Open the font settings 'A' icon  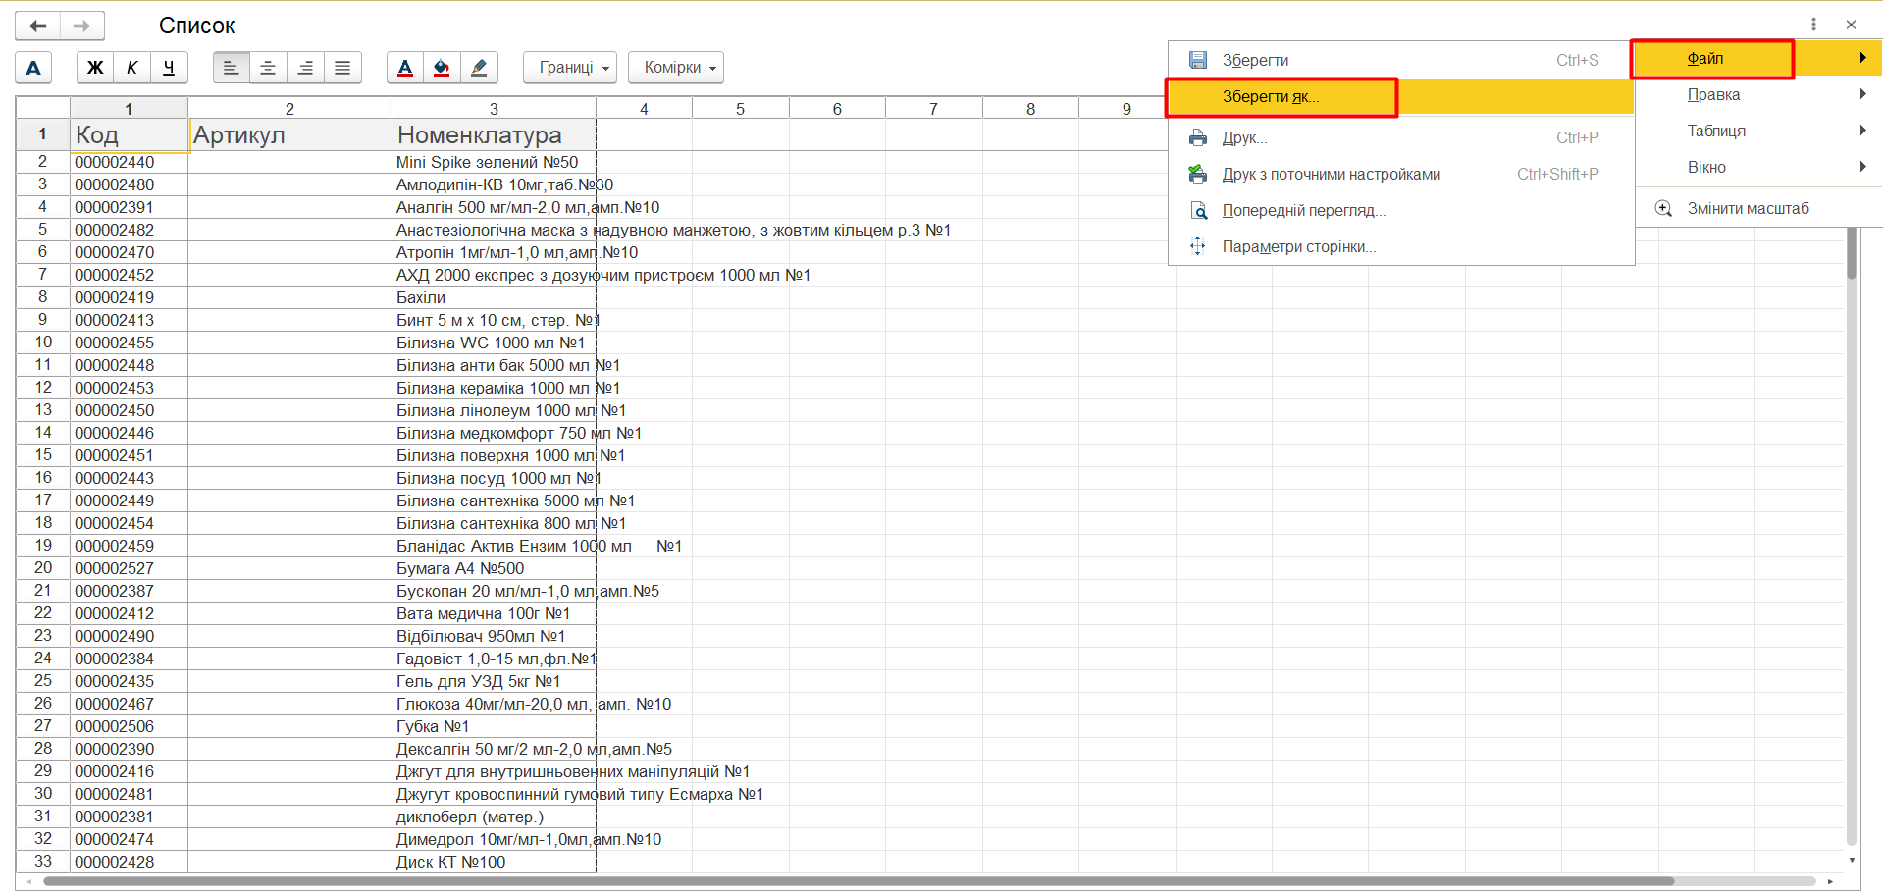(x=33, y=68)
